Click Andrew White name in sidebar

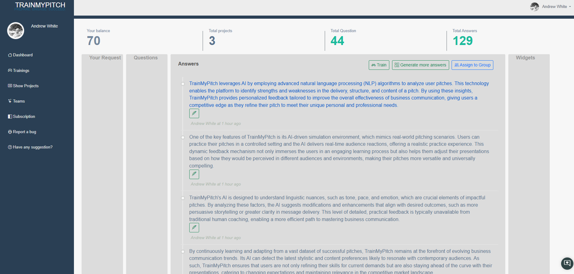[44, 26]
